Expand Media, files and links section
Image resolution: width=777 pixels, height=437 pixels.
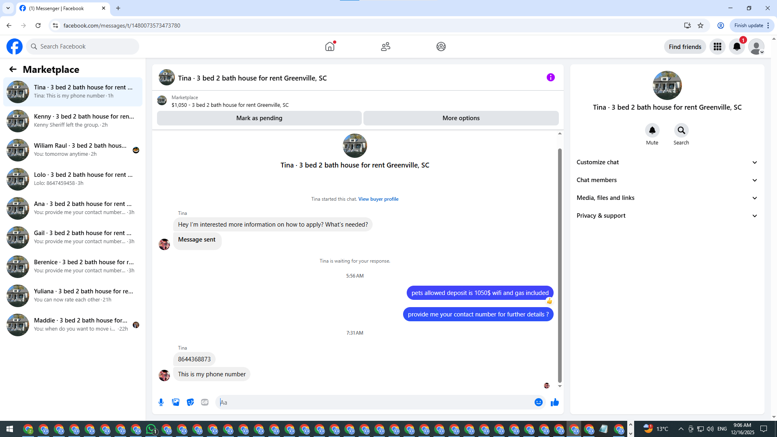coord(667,198)
